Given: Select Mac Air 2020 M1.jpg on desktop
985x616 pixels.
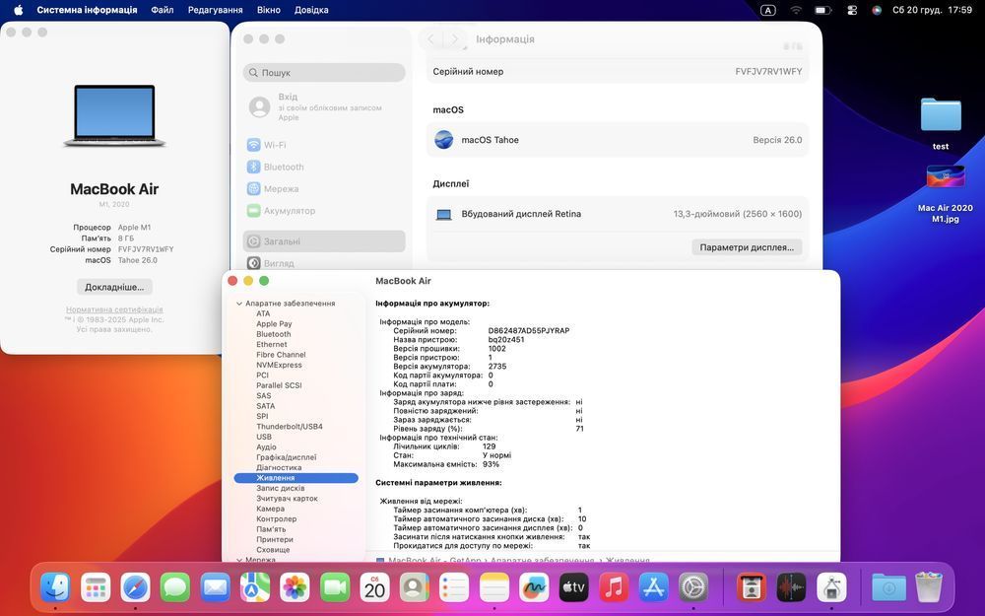Looking at the screenshot, I should coord(945,193).
